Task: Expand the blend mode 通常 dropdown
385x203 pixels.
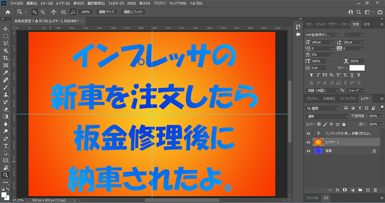Action: pyautogui.click(x=328, y=116)
